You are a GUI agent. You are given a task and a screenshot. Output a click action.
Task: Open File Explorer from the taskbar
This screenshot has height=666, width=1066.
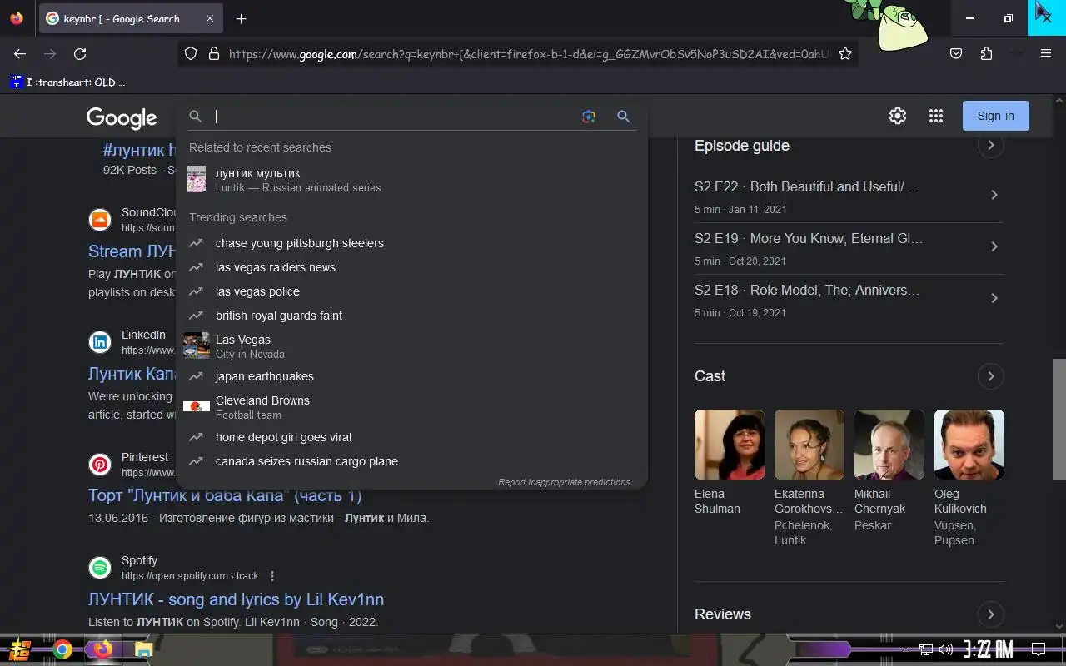pyautogui.click(x=143, y=649)
